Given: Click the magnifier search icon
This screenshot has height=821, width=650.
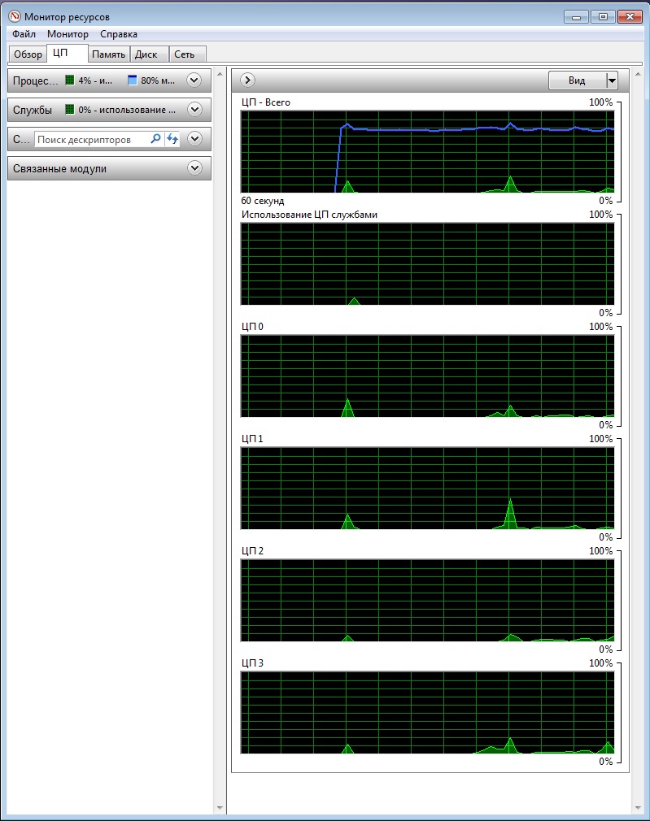Looking at the screenshot, I should [x=155, y=139].
